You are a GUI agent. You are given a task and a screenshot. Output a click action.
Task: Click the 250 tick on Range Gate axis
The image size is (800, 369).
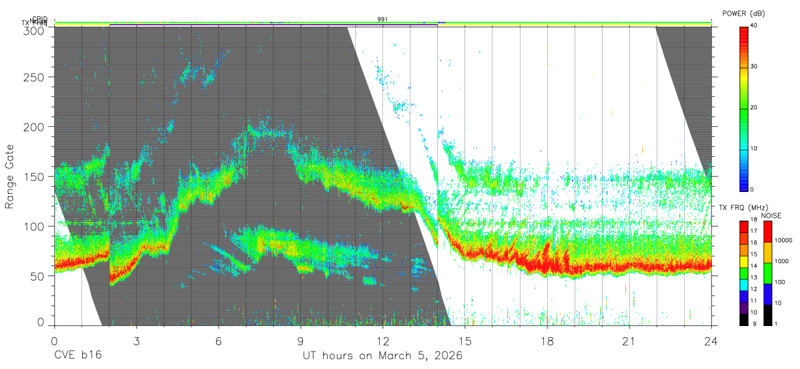coord(35,77)
